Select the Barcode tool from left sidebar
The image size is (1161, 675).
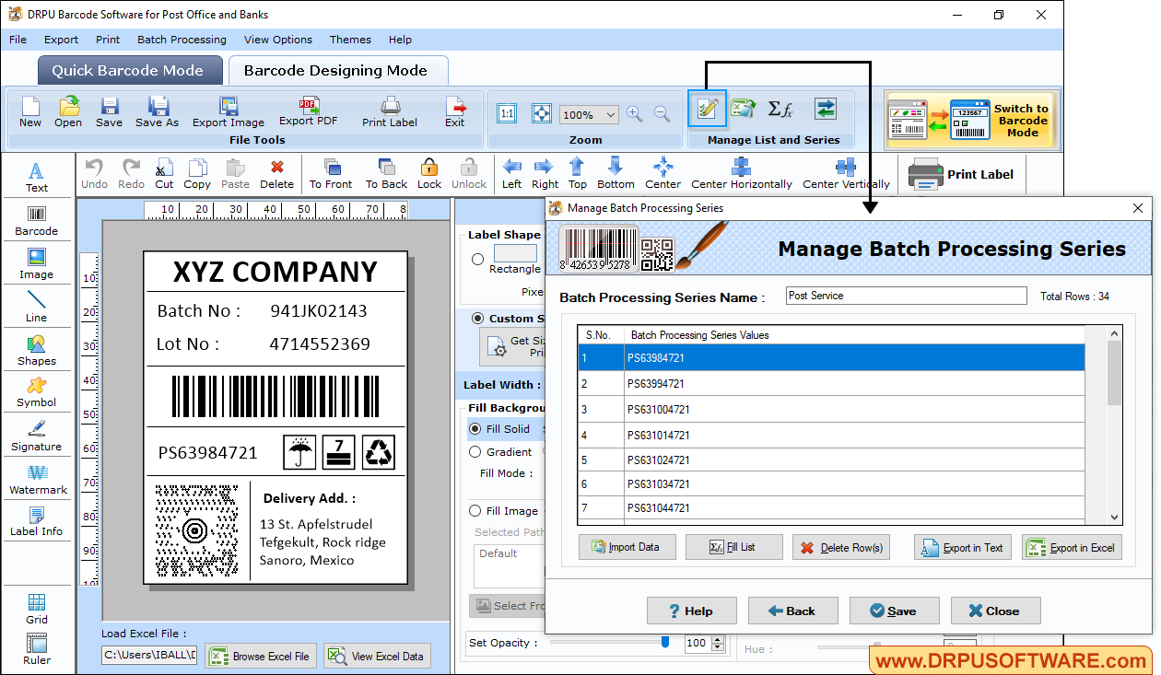click(x=37, y=219)
